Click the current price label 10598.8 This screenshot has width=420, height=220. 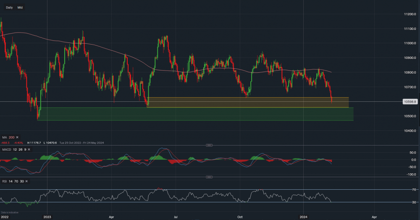[x=409, y=102]
